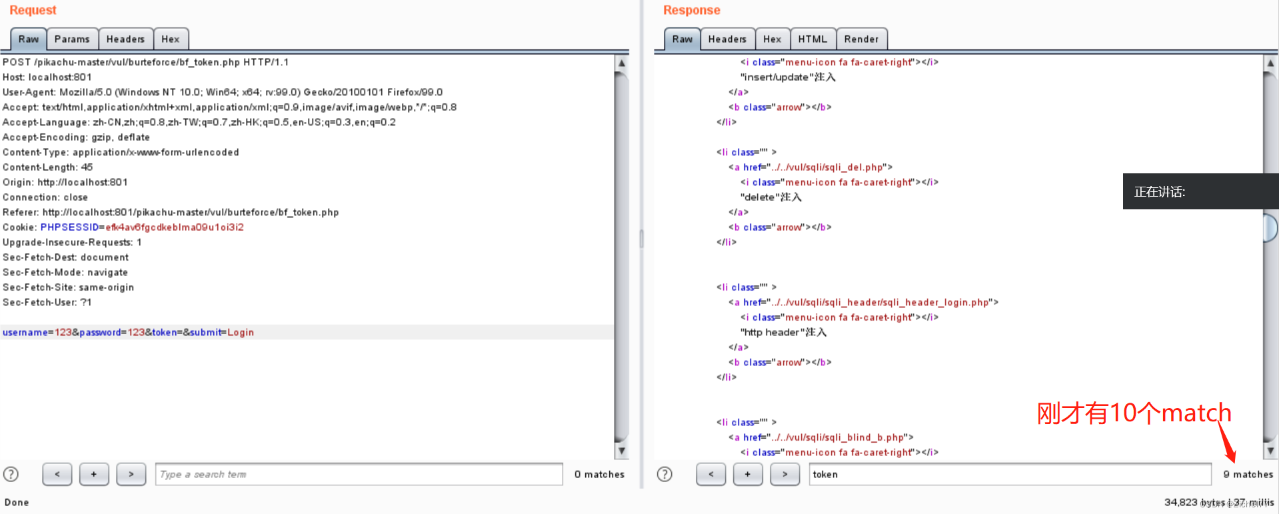
Task: Click the plus options button in Response search
Action: point(748,474)
